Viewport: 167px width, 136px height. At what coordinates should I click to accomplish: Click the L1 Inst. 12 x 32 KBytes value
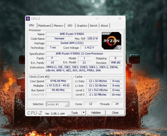pyautogui.click(x=98, y=85)
